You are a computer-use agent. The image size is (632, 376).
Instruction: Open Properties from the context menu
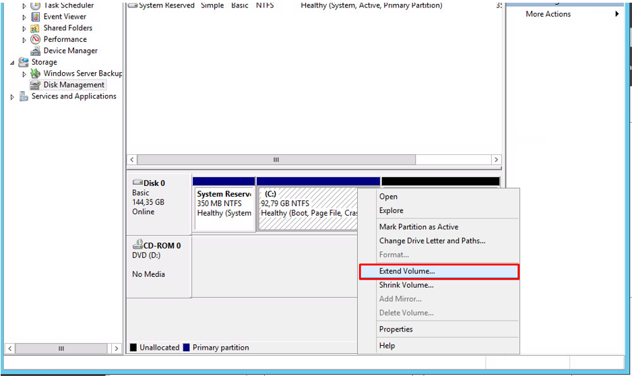tap(396, 330)
